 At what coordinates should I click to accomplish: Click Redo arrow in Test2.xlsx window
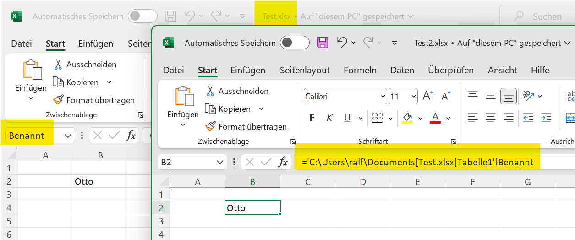tap(368, 43)
